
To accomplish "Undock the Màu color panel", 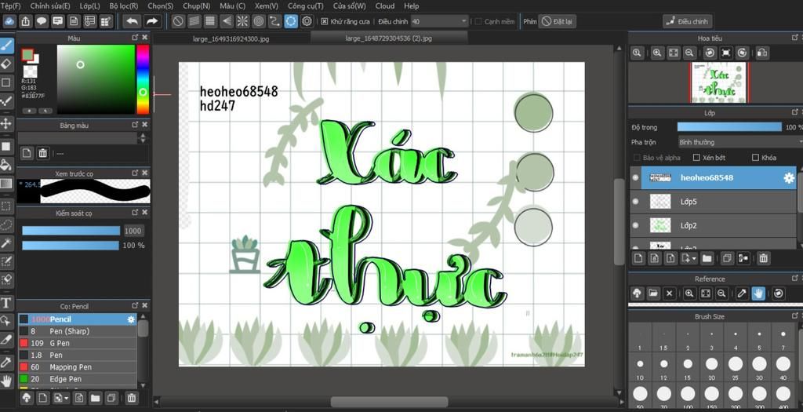I will 135,38.
